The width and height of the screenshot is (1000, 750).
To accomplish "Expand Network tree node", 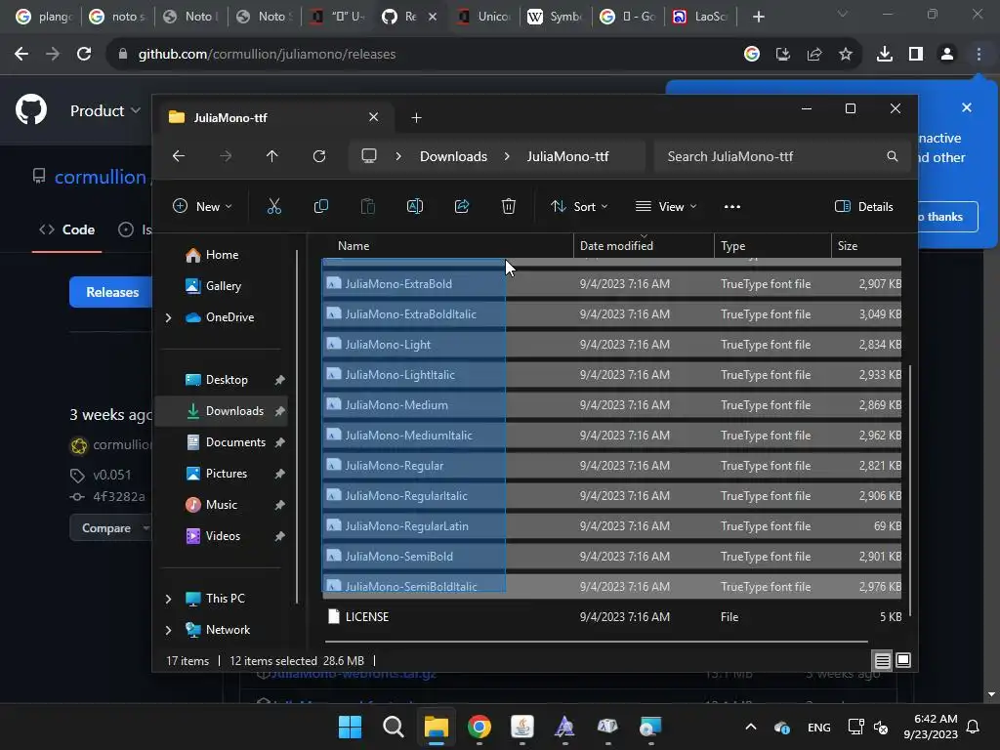I will point(168,630).
